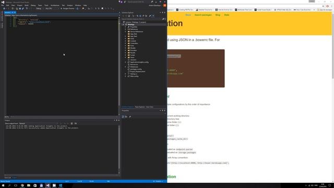Expand the Properties node in Solution Explorer
Screen dimensions: 334x188
(x=126, y=27)
